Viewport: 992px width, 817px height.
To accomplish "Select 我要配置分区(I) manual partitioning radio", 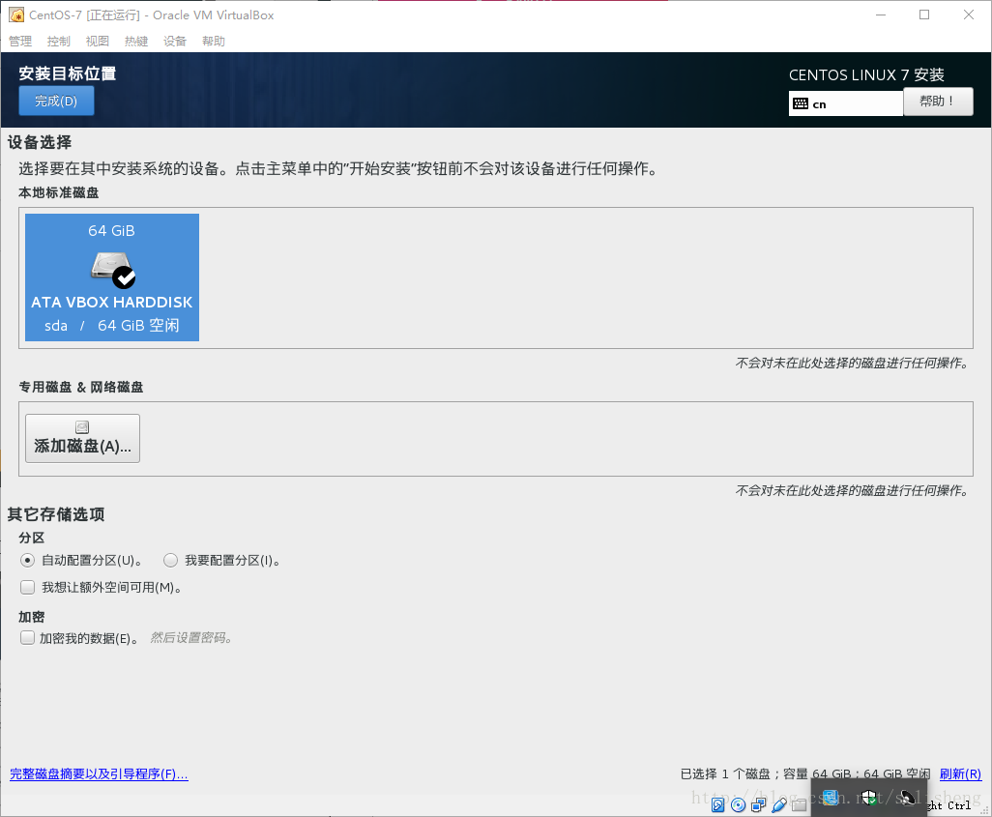I will pos(170,560).
